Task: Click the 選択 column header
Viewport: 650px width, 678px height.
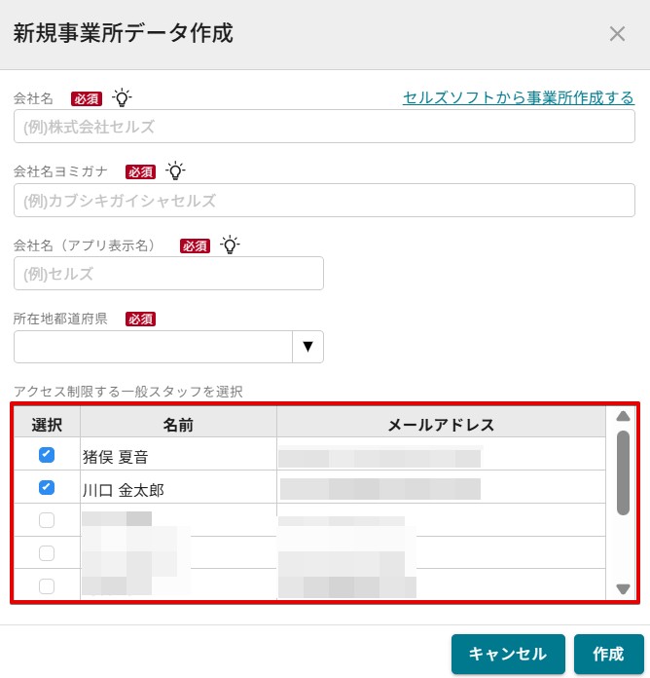Action: click(x=47, y=425)
